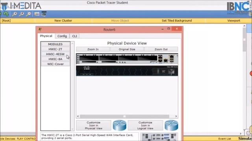Click the Zoom Out magnifier toolbar icon

pos(28,14)
